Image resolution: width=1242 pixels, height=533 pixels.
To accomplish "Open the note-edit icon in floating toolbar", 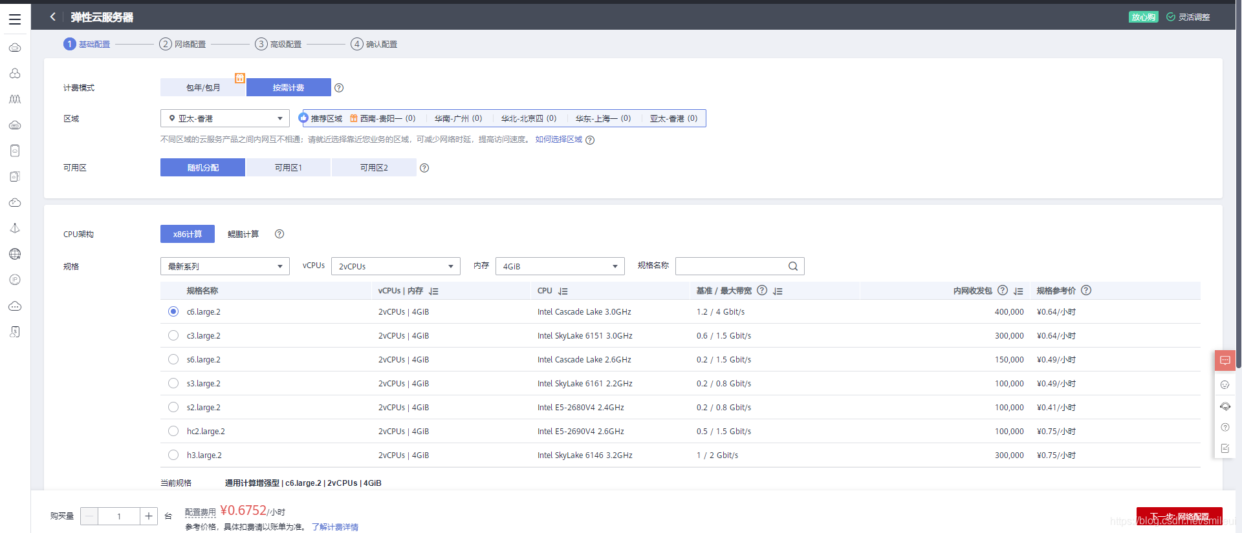I will coord(1225,448).
